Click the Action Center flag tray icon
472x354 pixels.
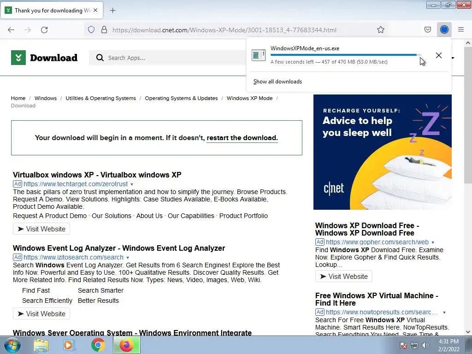click(x=403, y=345)
